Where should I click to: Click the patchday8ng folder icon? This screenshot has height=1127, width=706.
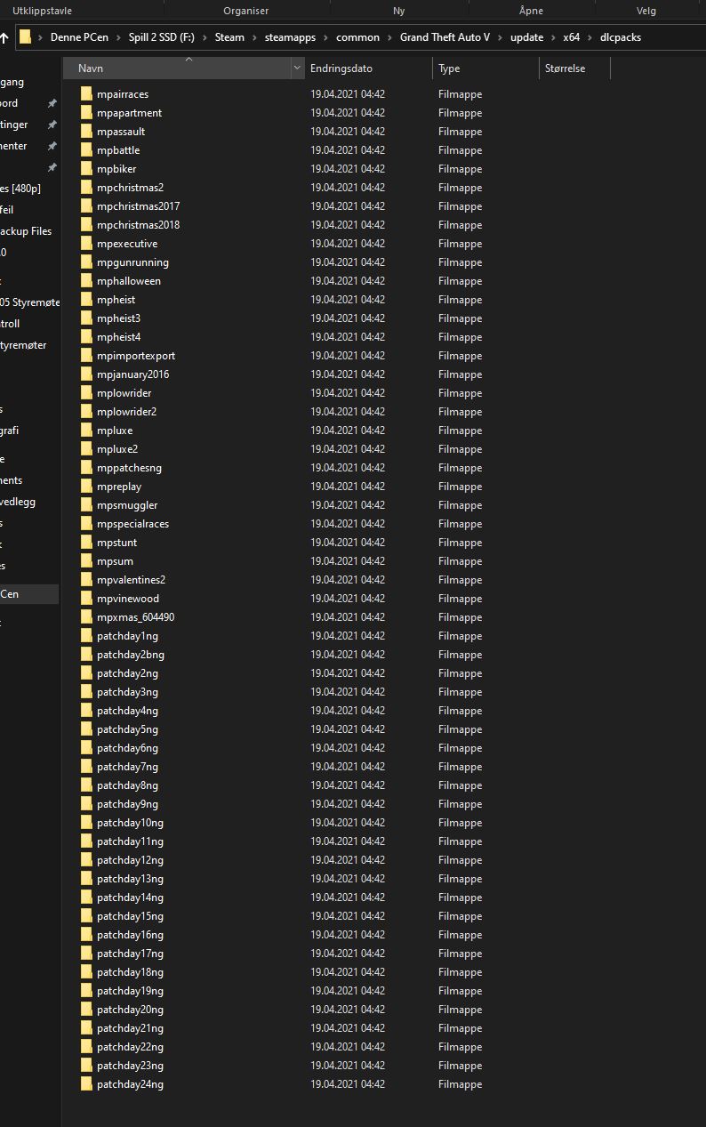point(86,785)
